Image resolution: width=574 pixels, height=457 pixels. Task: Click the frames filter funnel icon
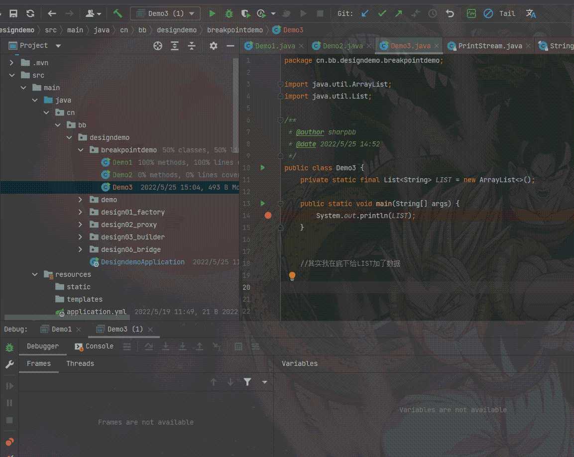[x=247, y=382]
